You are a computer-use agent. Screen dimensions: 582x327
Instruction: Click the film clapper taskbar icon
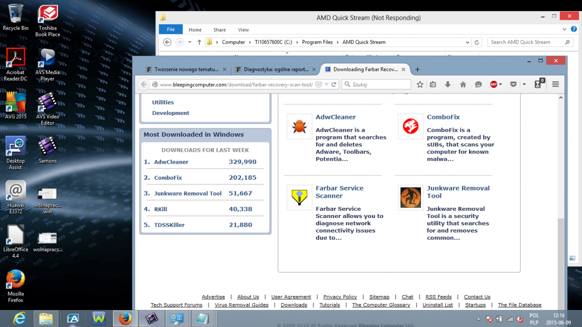151,319
